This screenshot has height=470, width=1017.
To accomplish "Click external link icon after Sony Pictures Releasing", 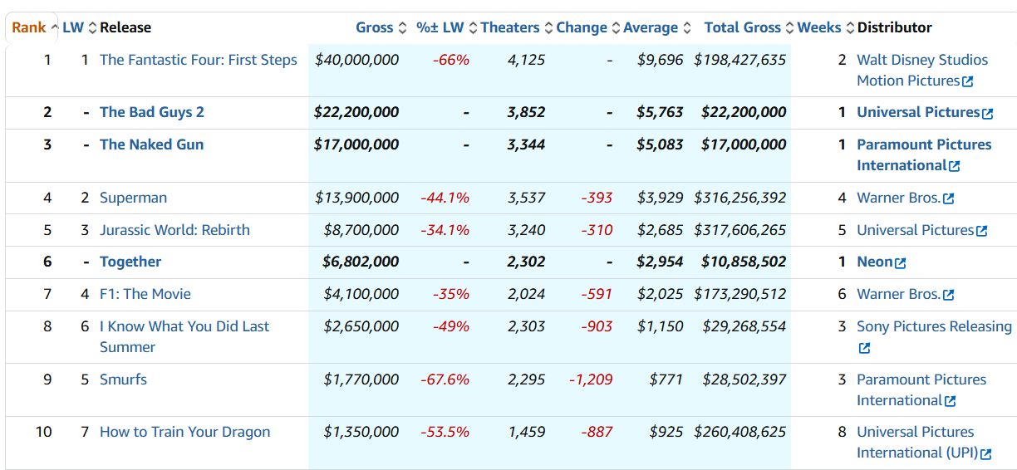I will [x=864, y=348].
